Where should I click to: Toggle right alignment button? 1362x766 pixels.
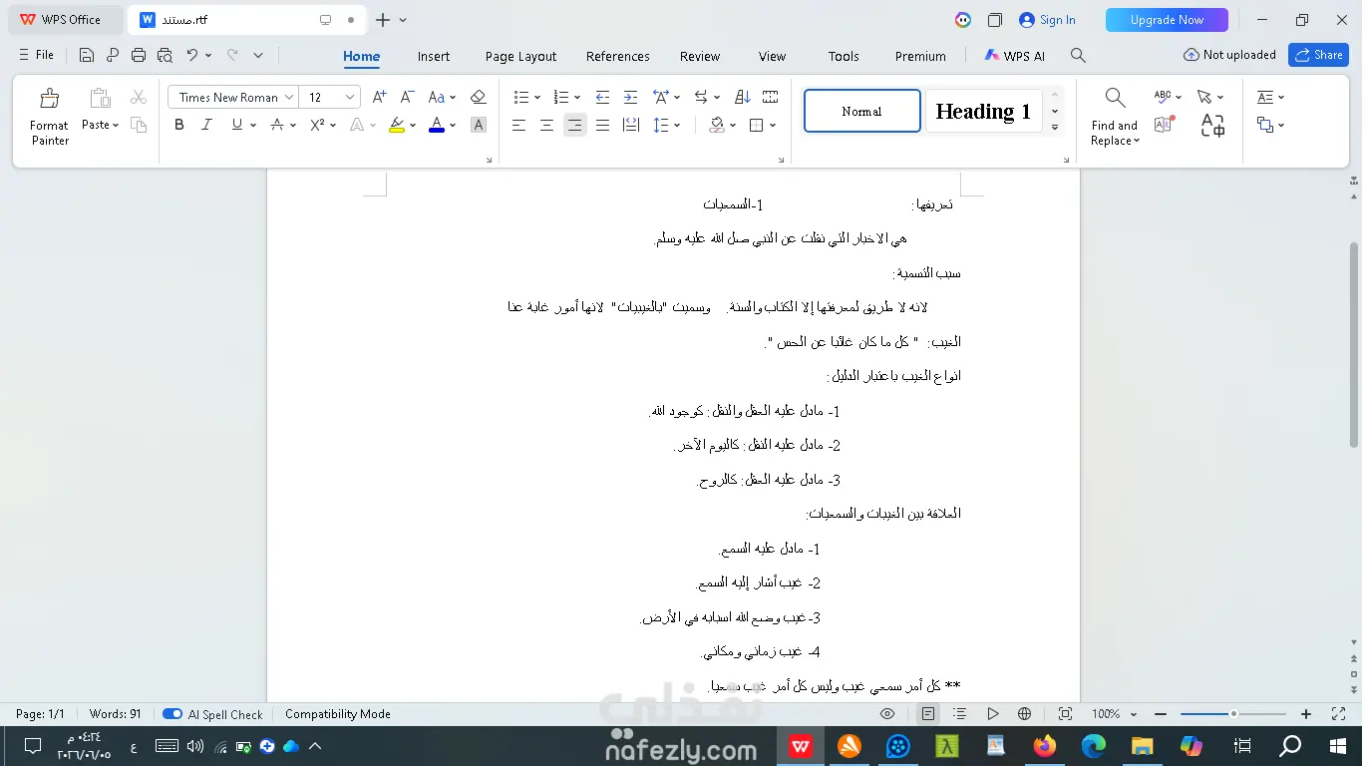tap(574, 125)
